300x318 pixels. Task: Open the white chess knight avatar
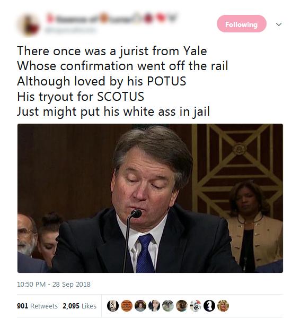coord(209,306)
